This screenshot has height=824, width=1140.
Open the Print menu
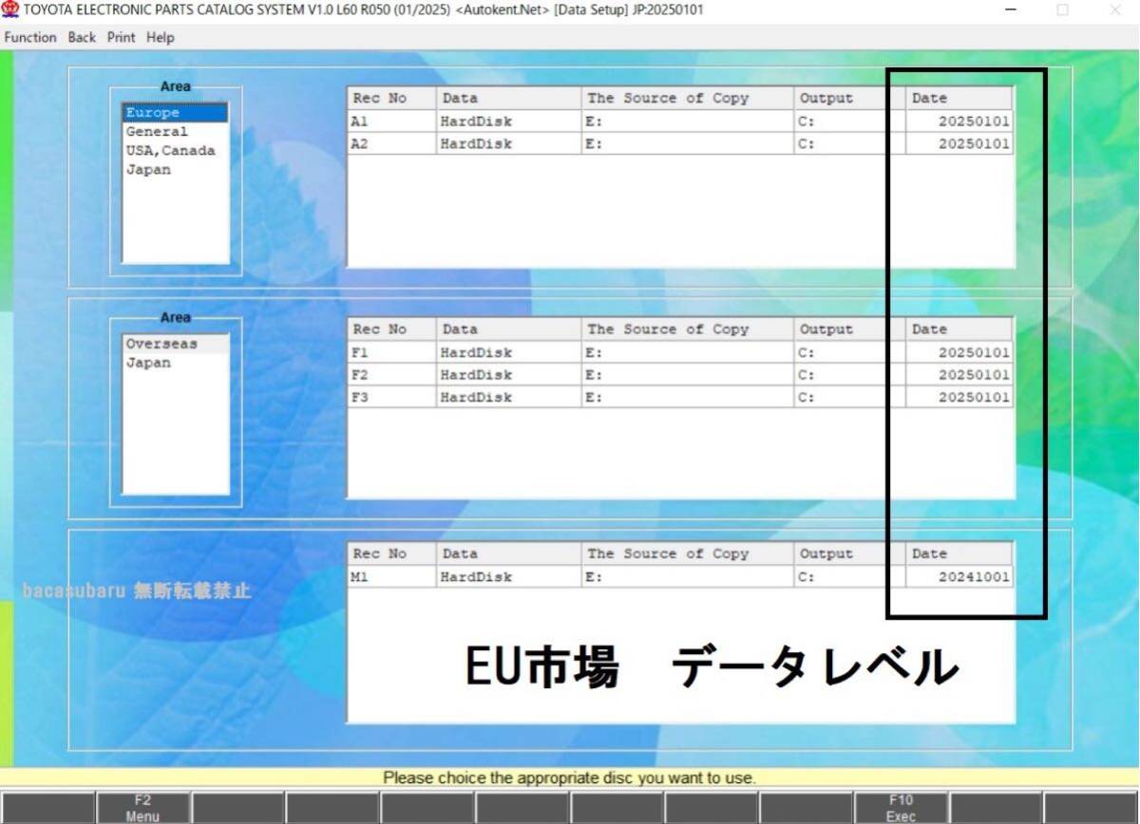click(120, 38)
